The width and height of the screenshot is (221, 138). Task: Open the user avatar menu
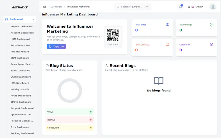click(213, 7)
